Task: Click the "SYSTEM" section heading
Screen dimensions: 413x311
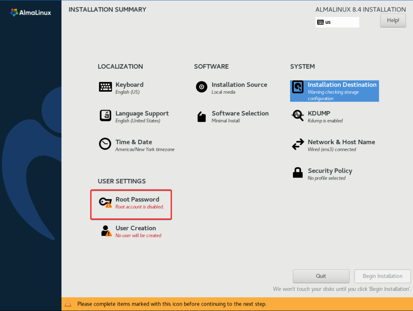Action: coord(302,67)
